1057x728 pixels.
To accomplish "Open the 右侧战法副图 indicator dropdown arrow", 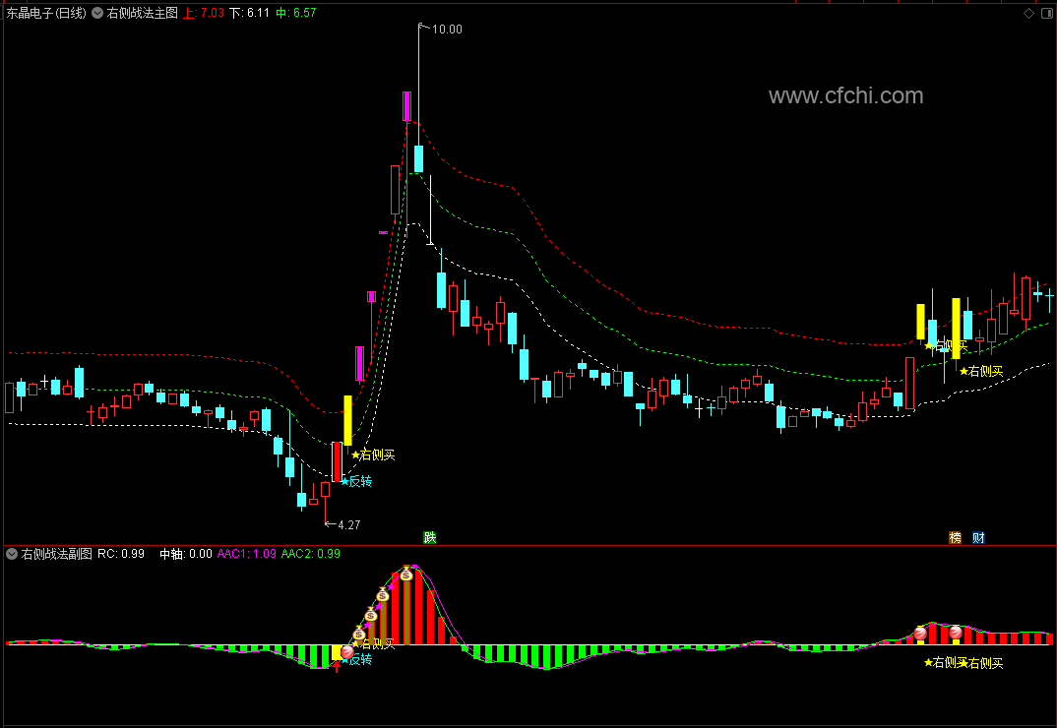I will coord(12,554).
